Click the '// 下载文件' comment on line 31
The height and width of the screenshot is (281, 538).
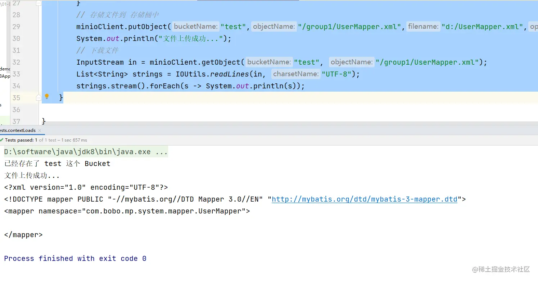coord(98,50)
